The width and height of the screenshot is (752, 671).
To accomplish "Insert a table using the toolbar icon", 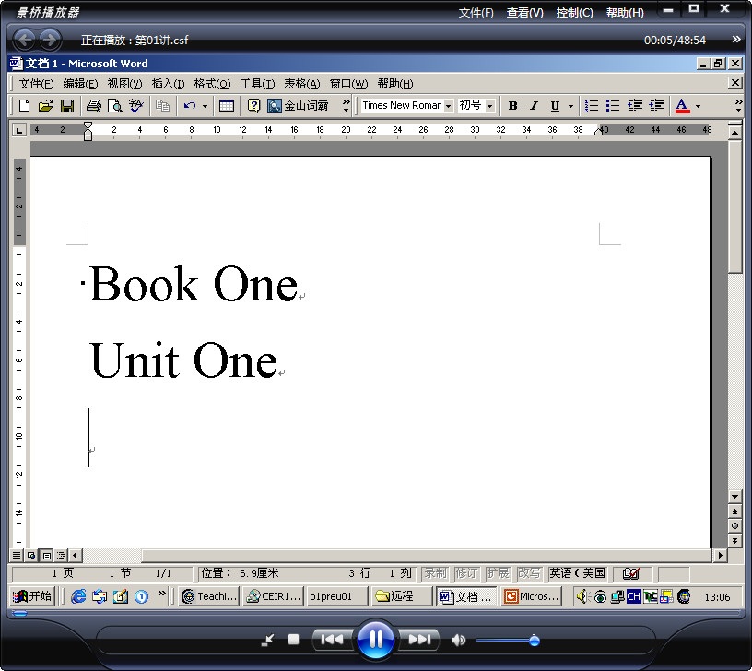I will [227, 105].
